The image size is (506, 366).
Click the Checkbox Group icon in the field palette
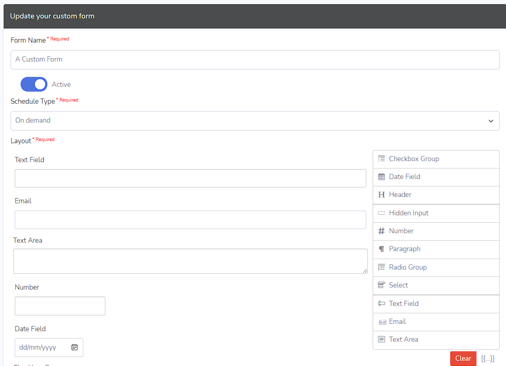point(382,159)
